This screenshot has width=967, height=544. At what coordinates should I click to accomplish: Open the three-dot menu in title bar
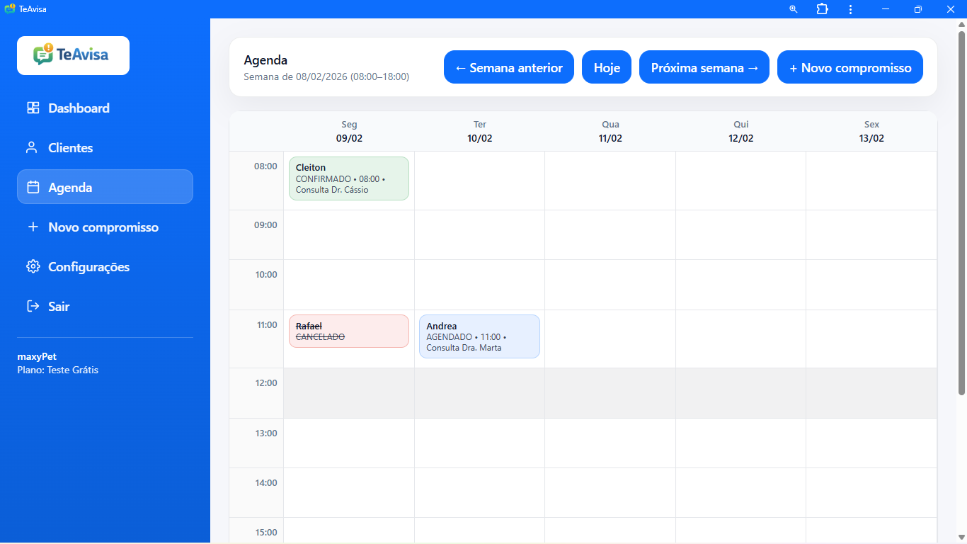point(850,9)
